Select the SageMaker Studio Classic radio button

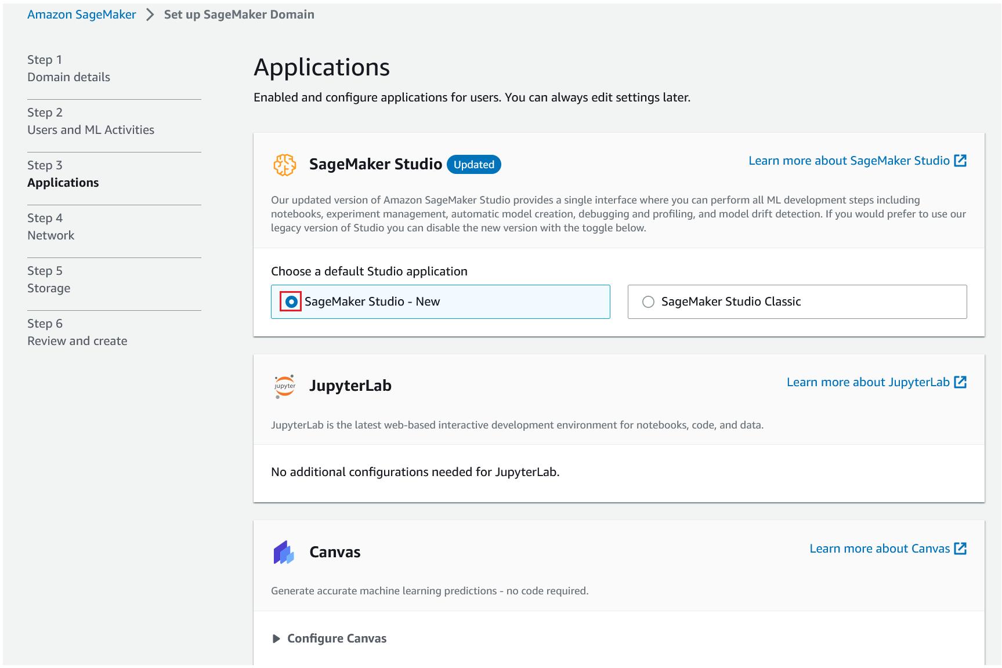(648, 302)
